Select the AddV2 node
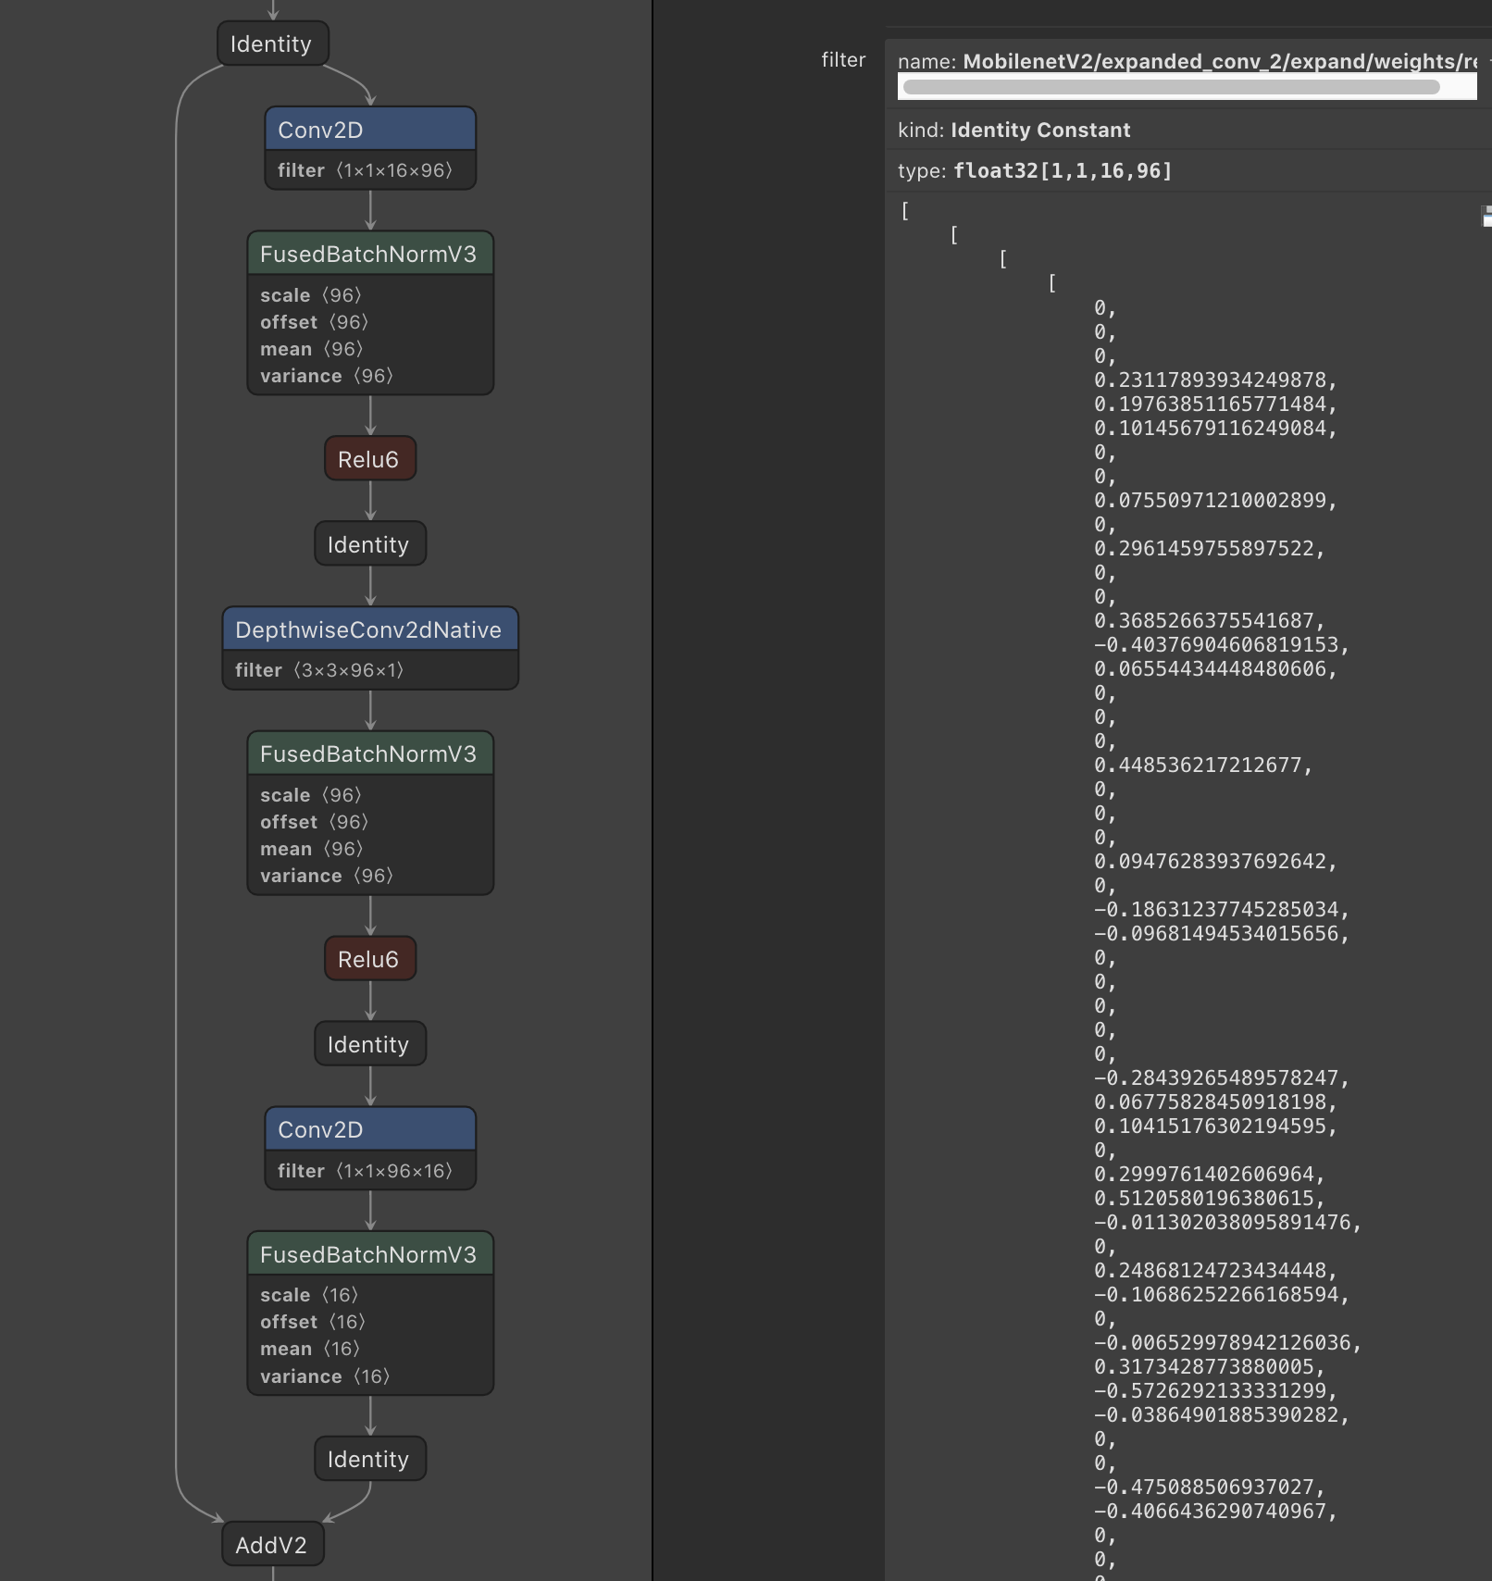Screen dimensions: 1492x1581 (x=272, y=1545)
